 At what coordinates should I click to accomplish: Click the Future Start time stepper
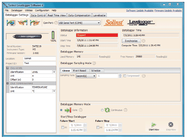pos(85,130)
